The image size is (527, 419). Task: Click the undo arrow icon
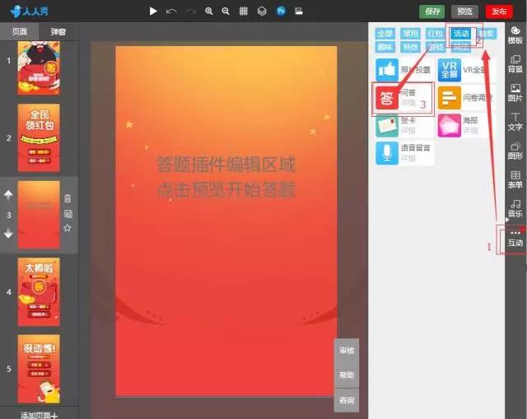coord(171,12)
